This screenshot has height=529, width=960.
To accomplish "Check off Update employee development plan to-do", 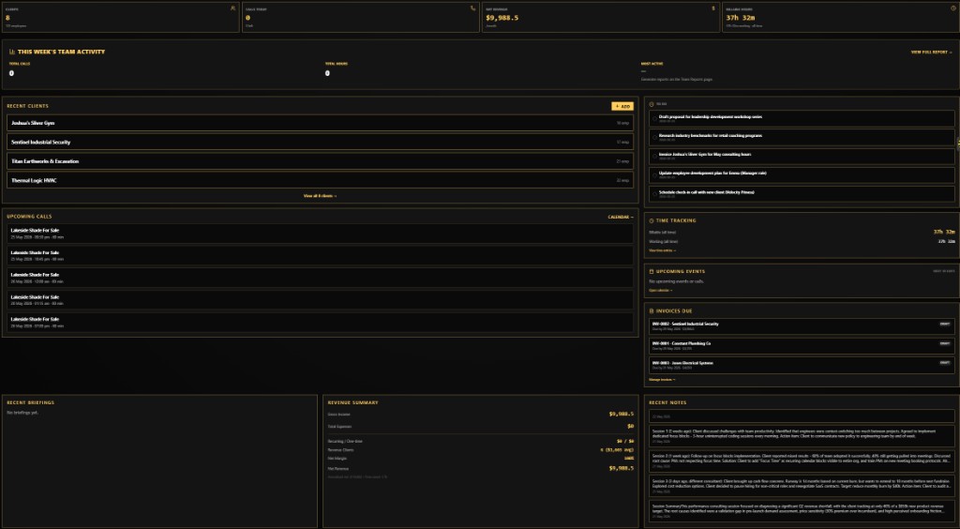I will tap(654, 175).
